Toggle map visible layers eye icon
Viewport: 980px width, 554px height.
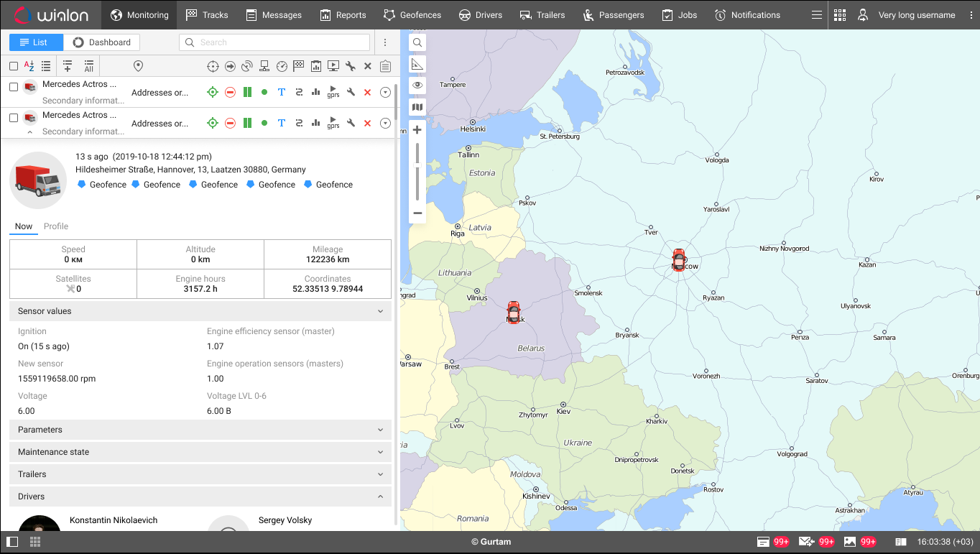pos(417,86)
